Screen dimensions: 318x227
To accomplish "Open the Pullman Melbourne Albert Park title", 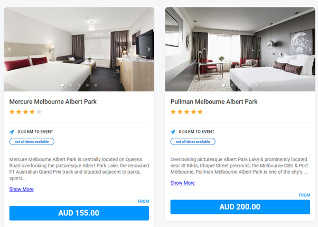I will [214, 101].
